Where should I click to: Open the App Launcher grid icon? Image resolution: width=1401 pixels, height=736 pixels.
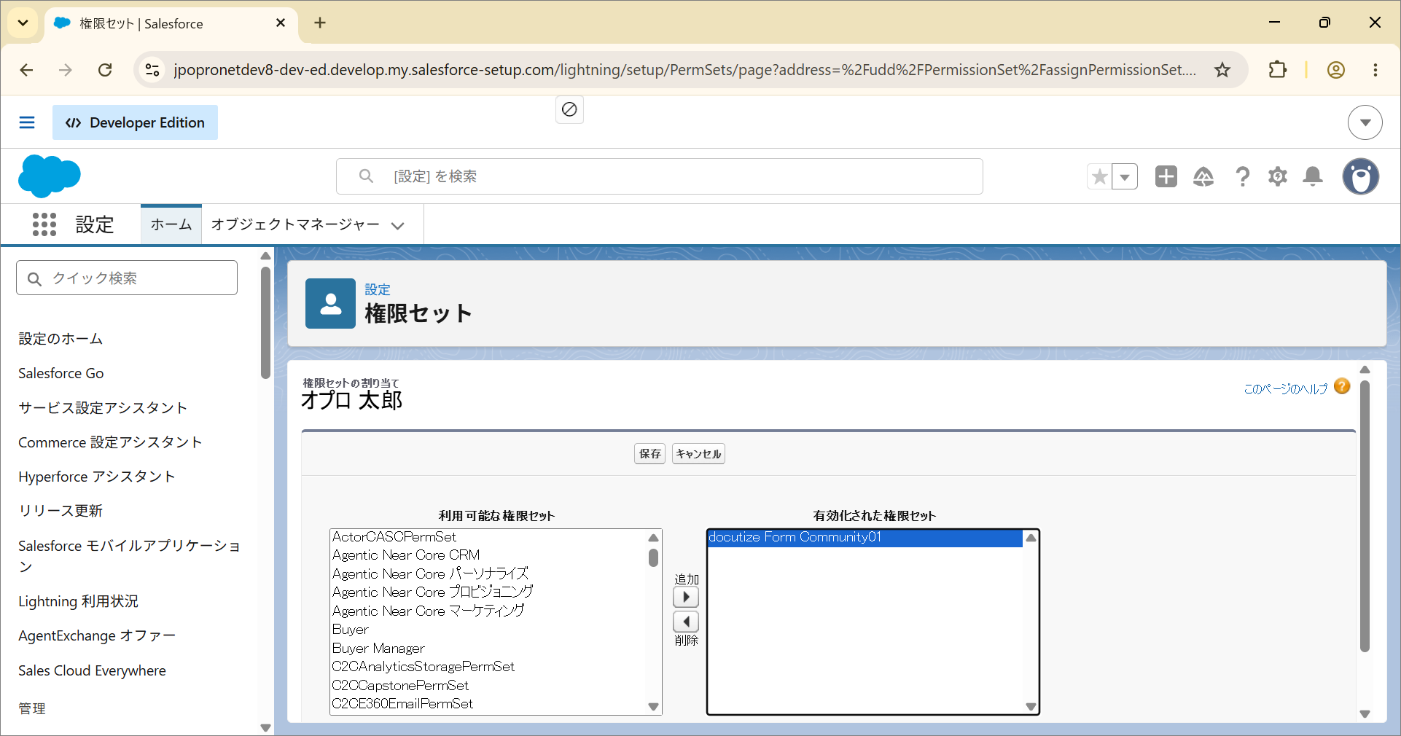[x=44, y=224]
